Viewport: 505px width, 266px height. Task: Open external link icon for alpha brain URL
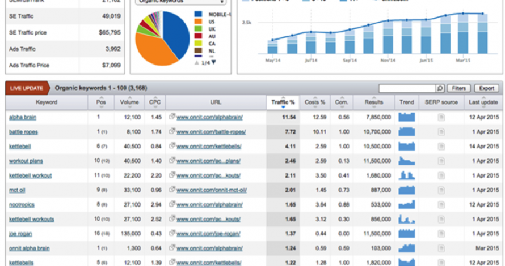pos(172,117)
